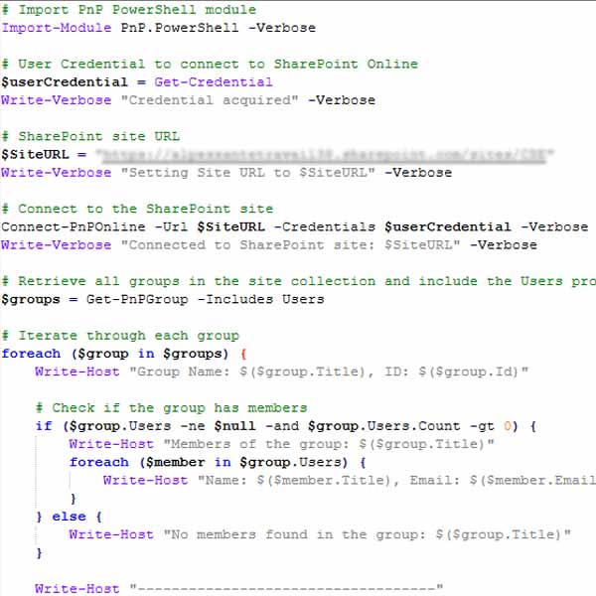This screenshot has width=596, height=596.
Task: Click the comment '# SharePoint site URL'
Action: (90, 136)
